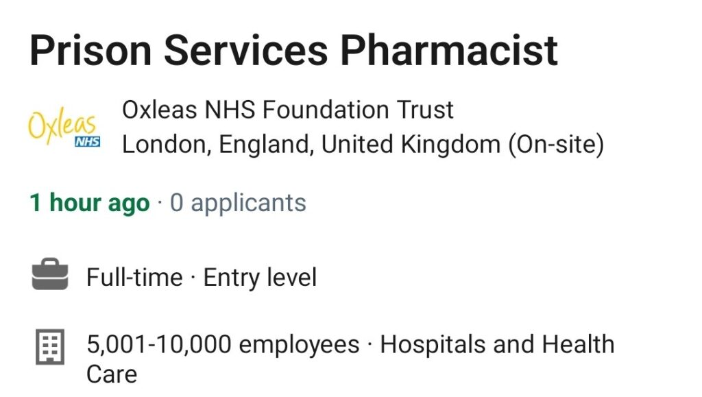
Task: Click the grey briefcase job-type icon
Action: [50, 274]
